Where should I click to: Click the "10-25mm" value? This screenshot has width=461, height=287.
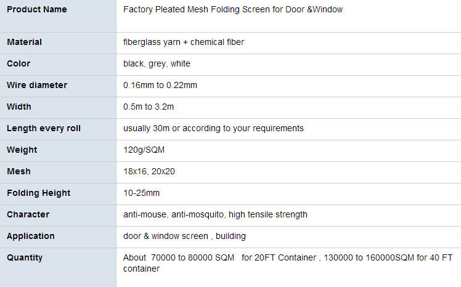(141, 193)
